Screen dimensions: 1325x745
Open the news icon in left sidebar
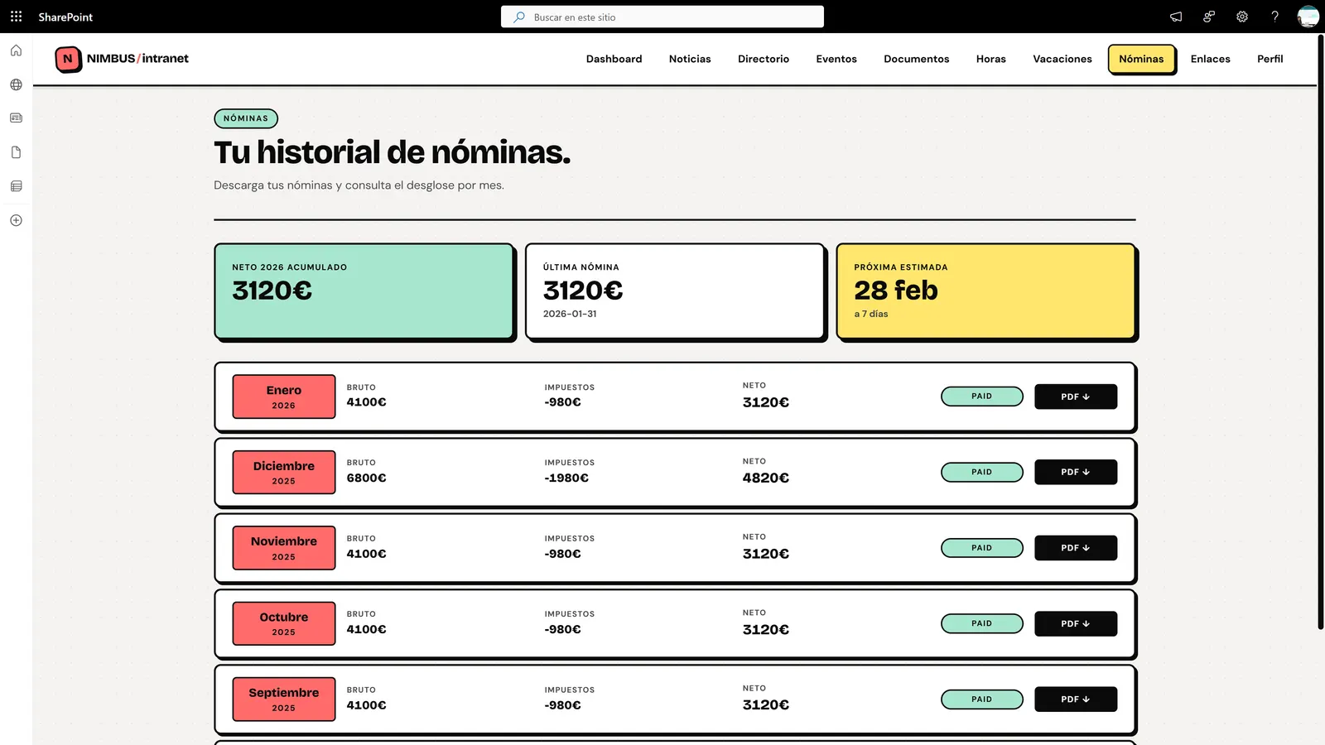click(16, 118)
